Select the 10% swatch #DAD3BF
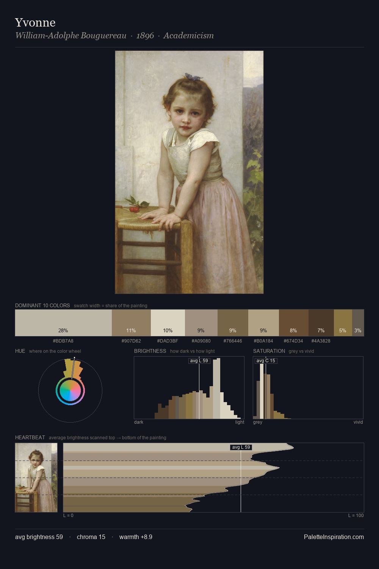Screen dimensions: 379x569 click(x=168, y=323)
